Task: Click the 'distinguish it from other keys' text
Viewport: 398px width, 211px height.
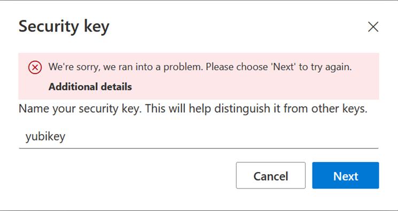Action: [291, 108]
